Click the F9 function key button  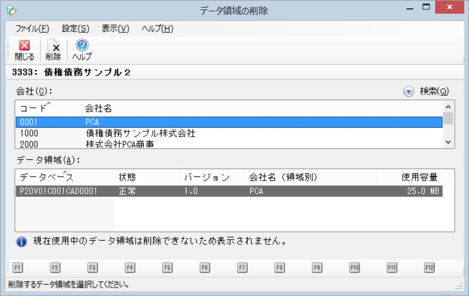click(x=317, y=267)
